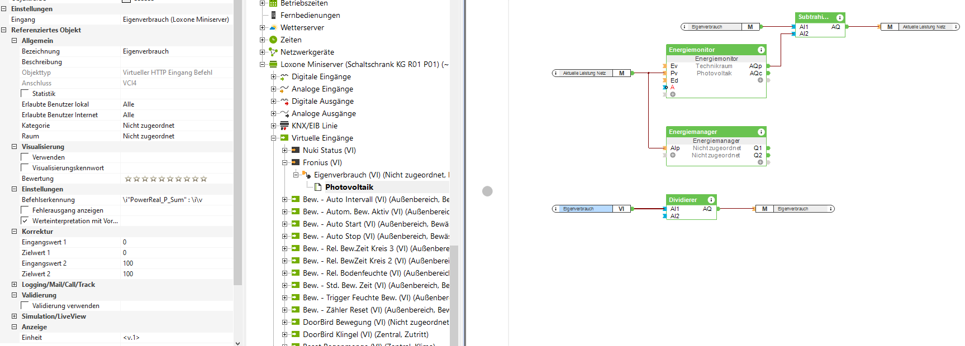The width and height of the screenshot is (965, 346).
Task: Expand the KNX/EIB Linie tree node
Action: pos(273,126)
